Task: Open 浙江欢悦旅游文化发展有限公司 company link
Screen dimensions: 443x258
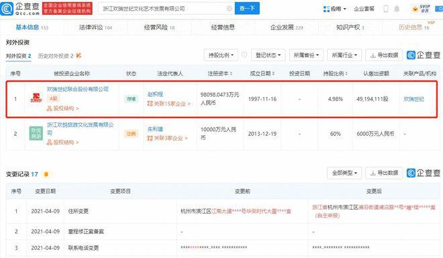Action: coord(81,128)
